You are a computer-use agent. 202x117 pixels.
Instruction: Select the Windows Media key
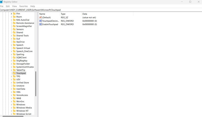pos(24,108)
